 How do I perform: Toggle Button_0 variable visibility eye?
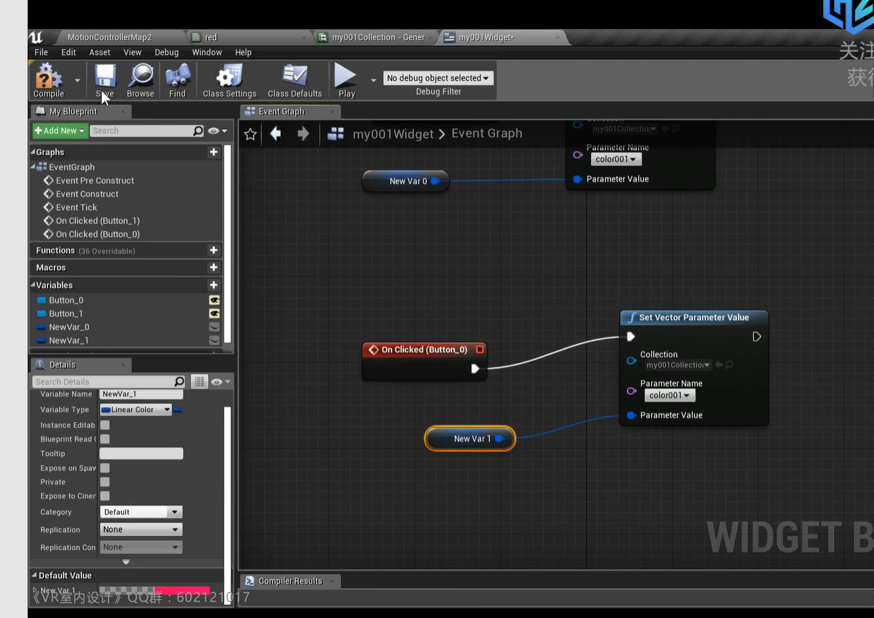click(214, 300)
